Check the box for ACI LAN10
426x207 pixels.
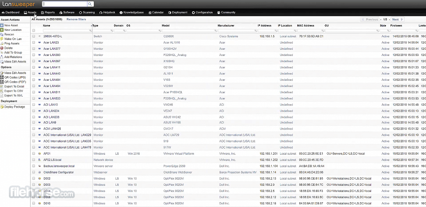point(34,105)
